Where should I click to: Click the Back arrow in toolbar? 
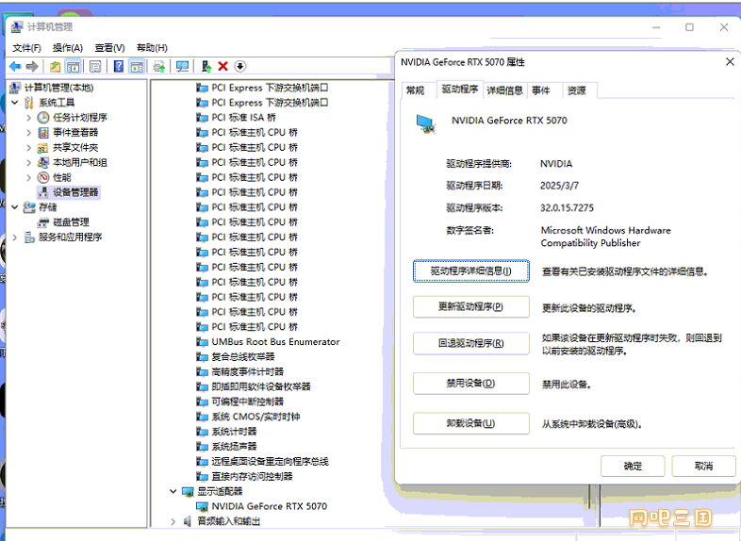pos(15,67)
